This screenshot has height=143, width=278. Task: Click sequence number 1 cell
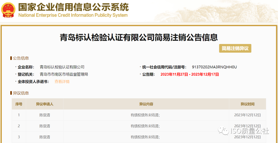19,115
